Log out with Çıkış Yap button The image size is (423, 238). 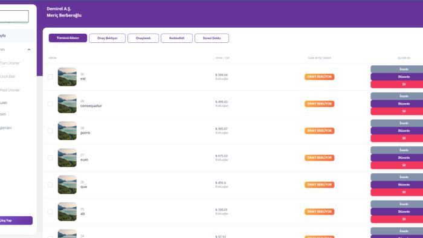pos(16,220)
